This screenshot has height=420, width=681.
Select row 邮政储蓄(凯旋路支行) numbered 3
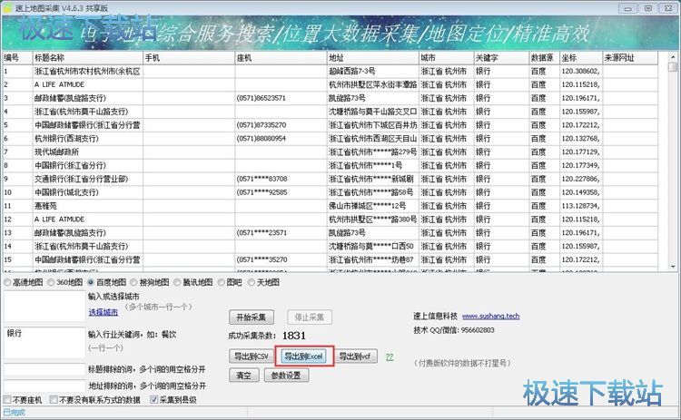coord(331,98)
